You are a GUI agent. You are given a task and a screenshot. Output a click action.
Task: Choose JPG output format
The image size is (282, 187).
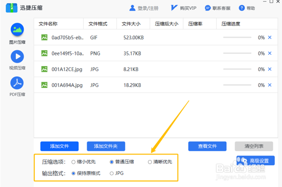[x=112, y=173]
